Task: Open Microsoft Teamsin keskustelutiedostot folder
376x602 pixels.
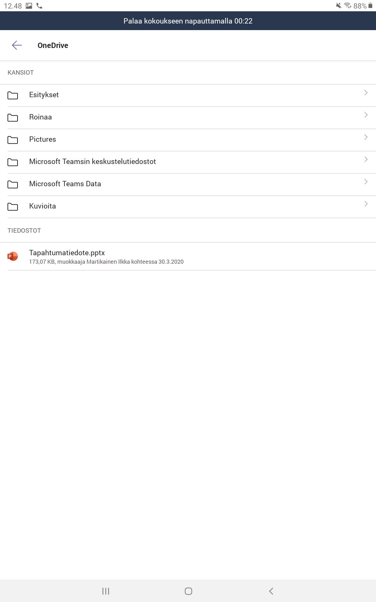Action: tap(92, 161)
